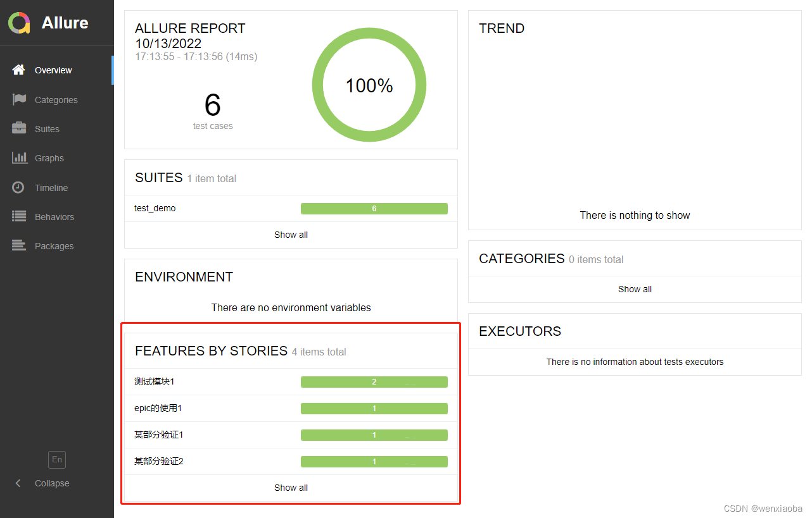Open the Overview menu item
Viewport: 812px width, 518px height.
click(57, 70)
